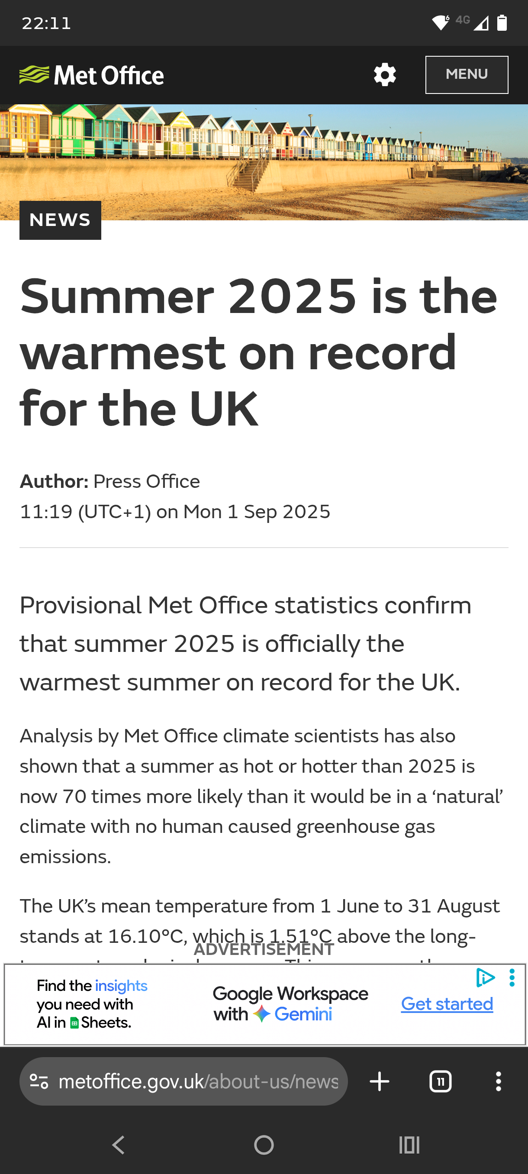Tap the Met Office logo

(92, 75)
